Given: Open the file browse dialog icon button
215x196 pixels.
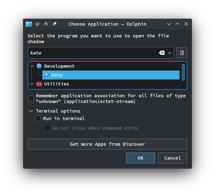Looking at the screenshot, I should coord(182,53).
